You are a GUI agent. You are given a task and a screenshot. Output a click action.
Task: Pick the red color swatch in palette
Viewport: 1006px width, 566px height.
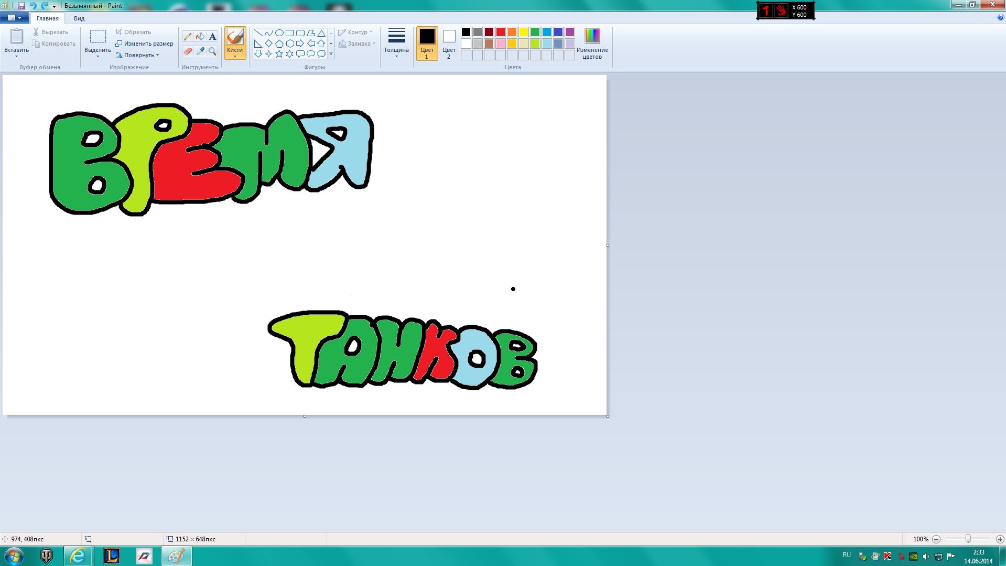tap(501, 32)
